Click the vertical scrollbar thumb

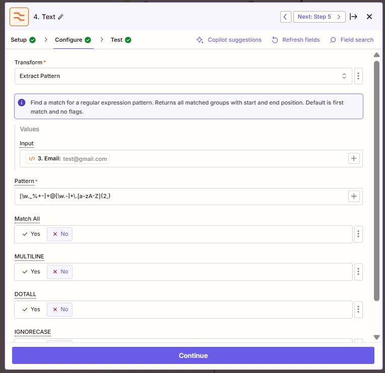(376, 181)
